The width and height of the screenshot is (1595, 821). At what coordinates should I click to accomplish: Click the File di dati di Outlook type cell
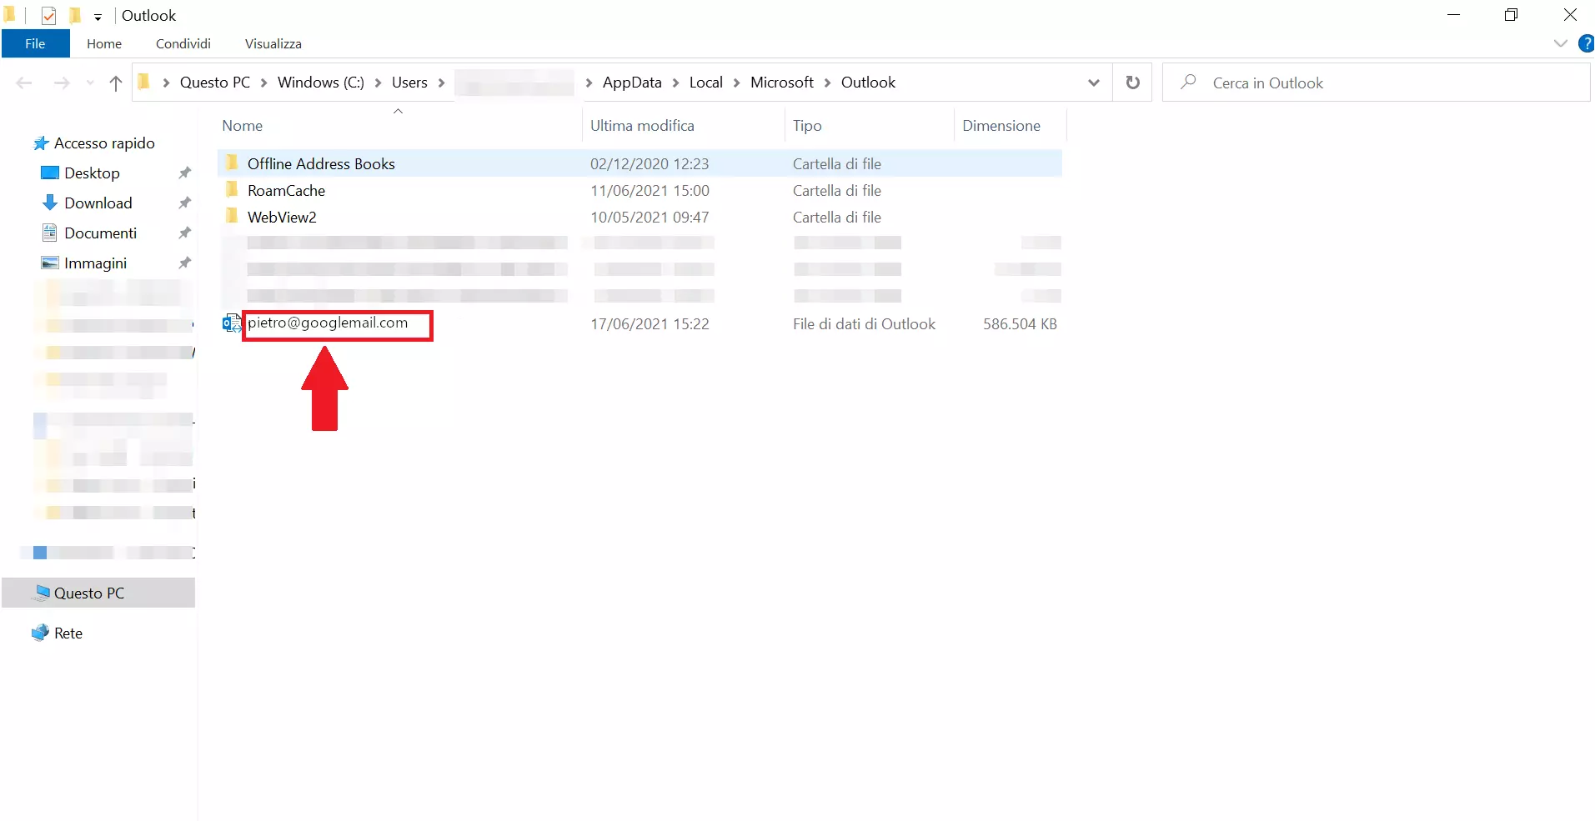tap(864, 324)
